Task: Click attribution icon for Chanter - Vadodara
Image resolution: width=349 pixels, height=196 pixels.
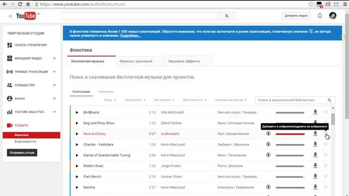Action: point(268,144)
